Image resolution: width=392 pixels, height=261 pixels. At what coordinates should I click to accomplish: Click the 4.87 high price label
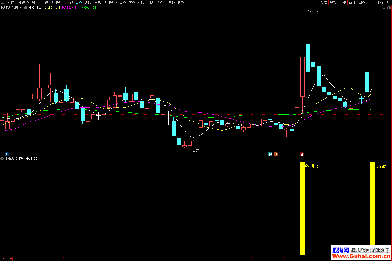click(x=315, y=12)
